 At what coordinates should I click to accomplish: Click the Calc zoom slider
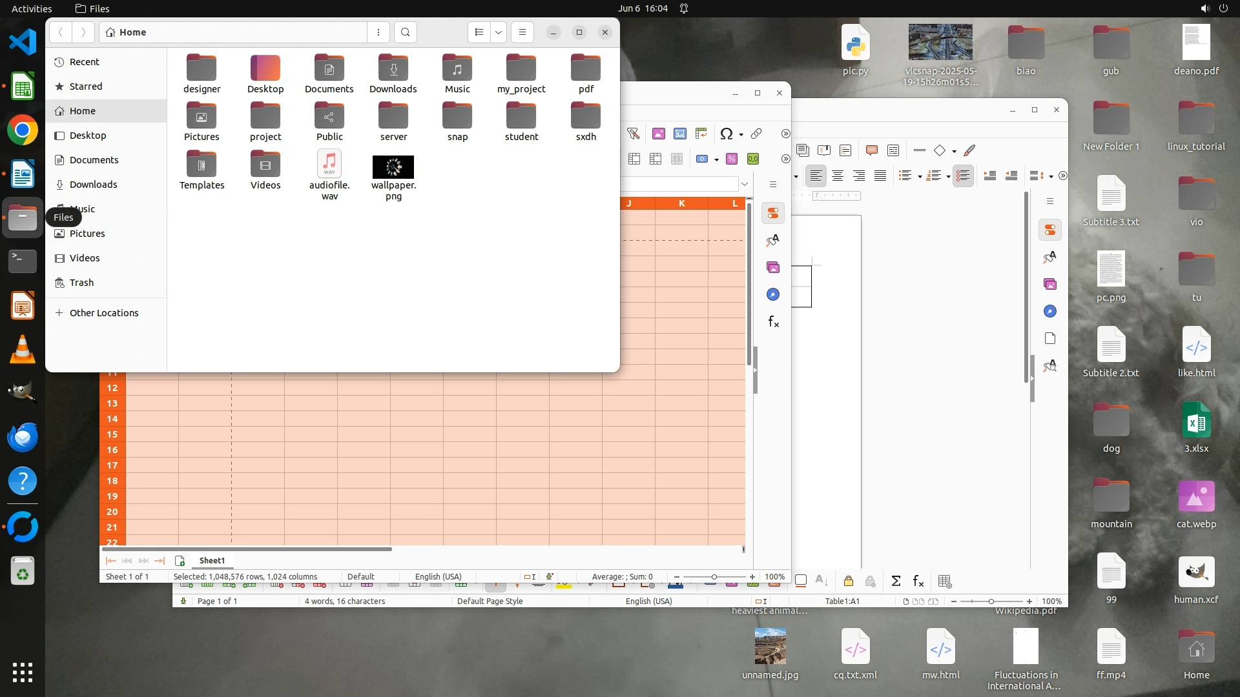pos(714,577)
